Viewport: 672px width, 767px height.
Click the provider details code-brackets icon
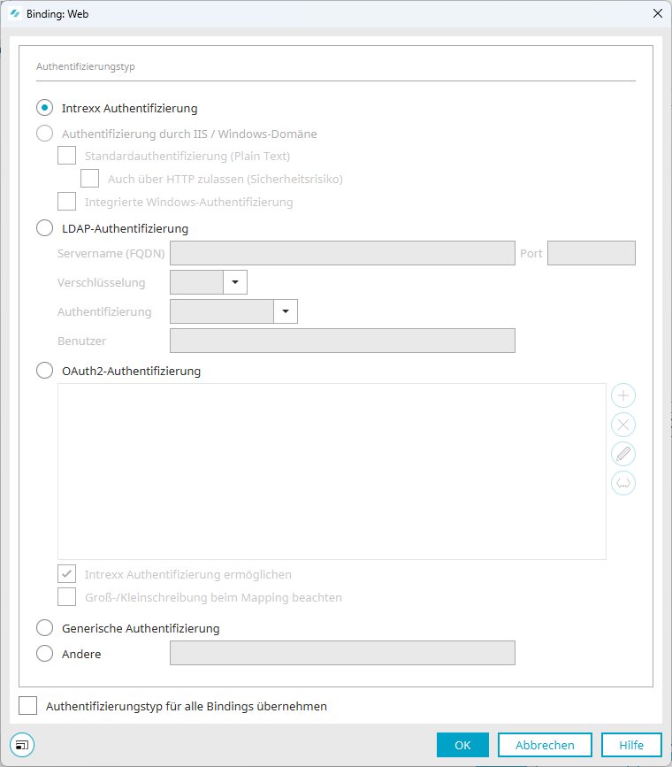click(623, 483)
